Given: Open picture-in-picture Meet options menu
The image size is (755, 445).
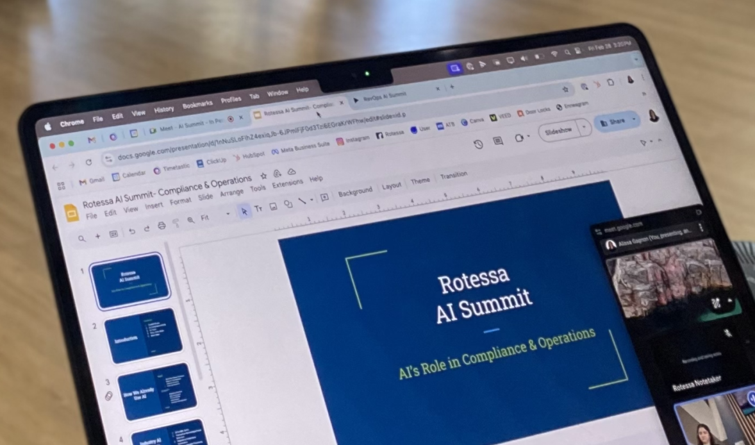Looking at the screenshot, I should pos(701,228).
